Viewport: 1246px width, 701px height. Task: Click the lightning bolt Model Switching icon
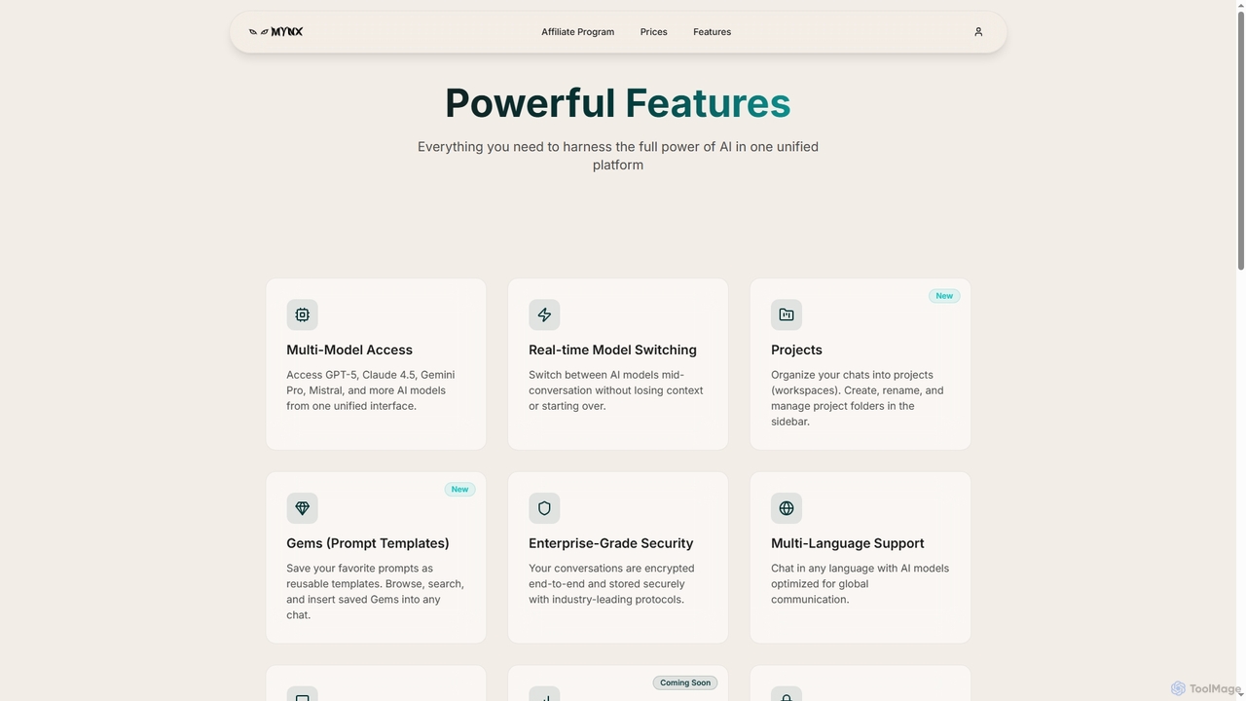click(x=544, y=314)
